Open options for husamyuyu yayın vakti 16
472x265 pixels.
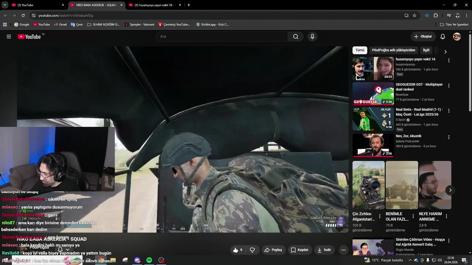tap(449, 60)
